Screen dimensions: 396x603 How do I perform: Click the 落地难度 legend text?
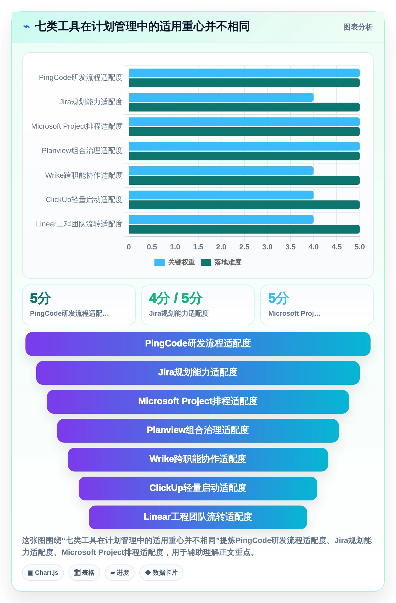coord(228,262)
